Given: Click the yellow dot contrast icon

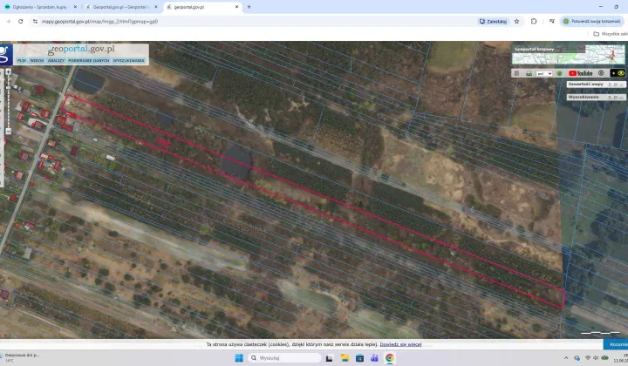Looking at the screenshot, I should click(x=613, y=73).
